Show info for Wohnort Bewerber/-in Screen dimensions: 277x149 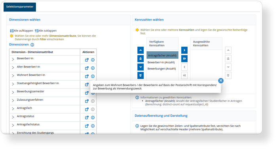pyautogui.click(x=93, y=76)
